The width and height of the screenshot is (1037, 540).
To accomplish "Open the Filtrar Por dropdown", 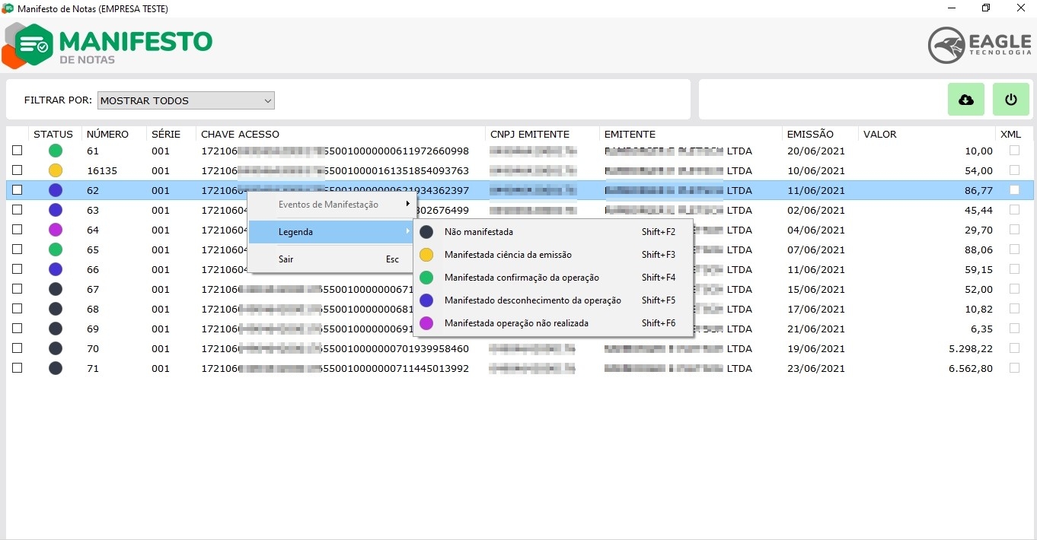I will pyautogui.click(x=186, y=100).
